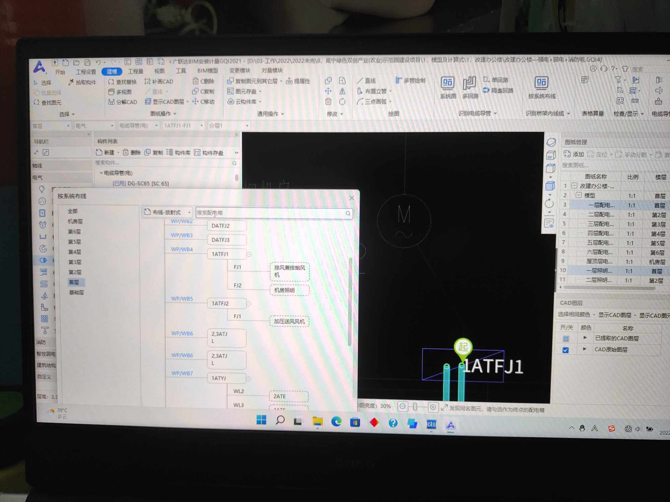The width and height of the screenshot is (670, 502).
Task: Click the zoom-out minus icon by 底图亮度
Action: [x=402, y=407]
